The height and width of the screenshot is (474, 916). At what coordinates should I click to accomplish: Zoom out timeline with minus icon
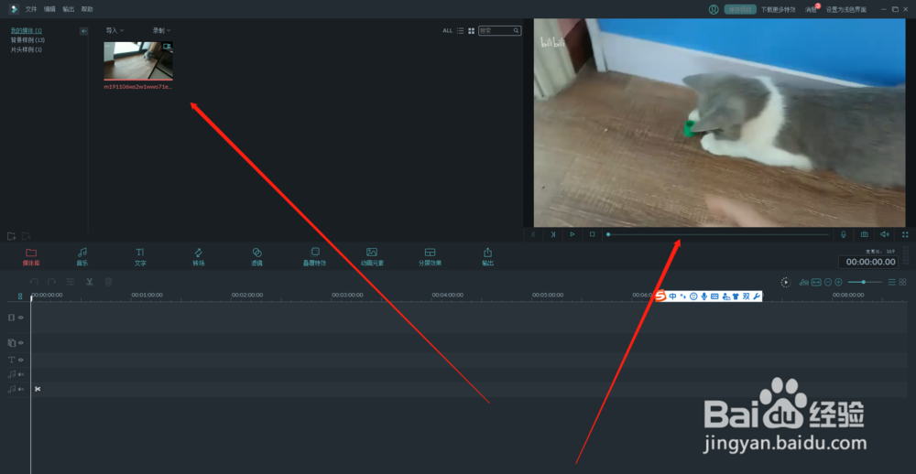tap(828, 282)
